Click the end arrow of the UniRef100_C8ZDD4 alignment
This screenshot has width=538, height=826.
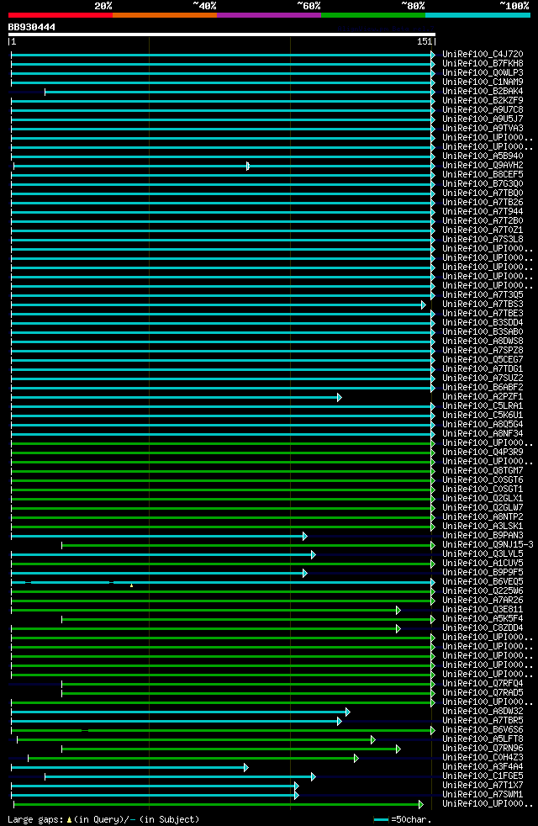tap(398, 628)
